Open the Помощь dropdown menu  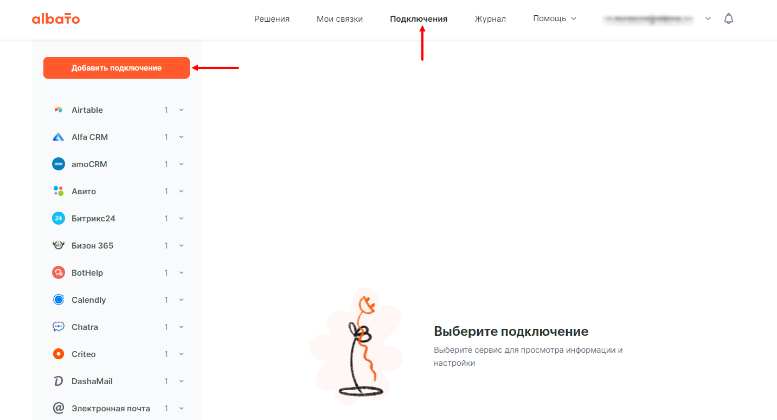555,18
